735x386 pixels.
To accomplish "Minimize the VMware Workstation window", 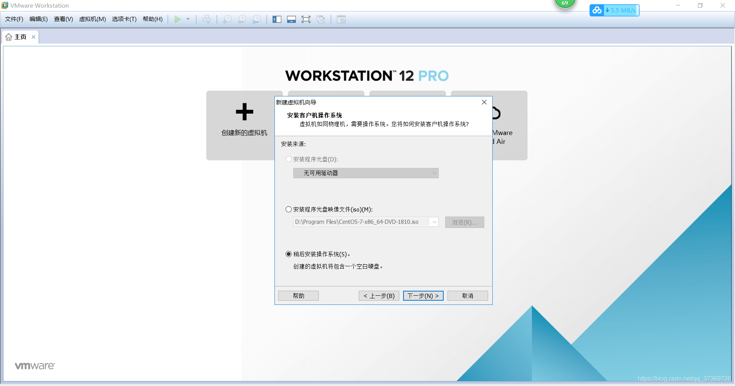I will (678, 5).
